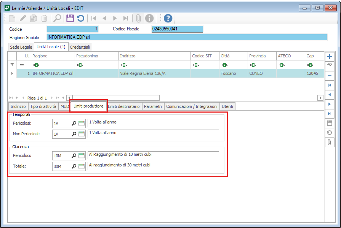Viewport: 341px width, 228px height.
Task: Expand the INFORMATICA EDP srl row indicator
Action: pyautogui.click(x=12, y=73)
